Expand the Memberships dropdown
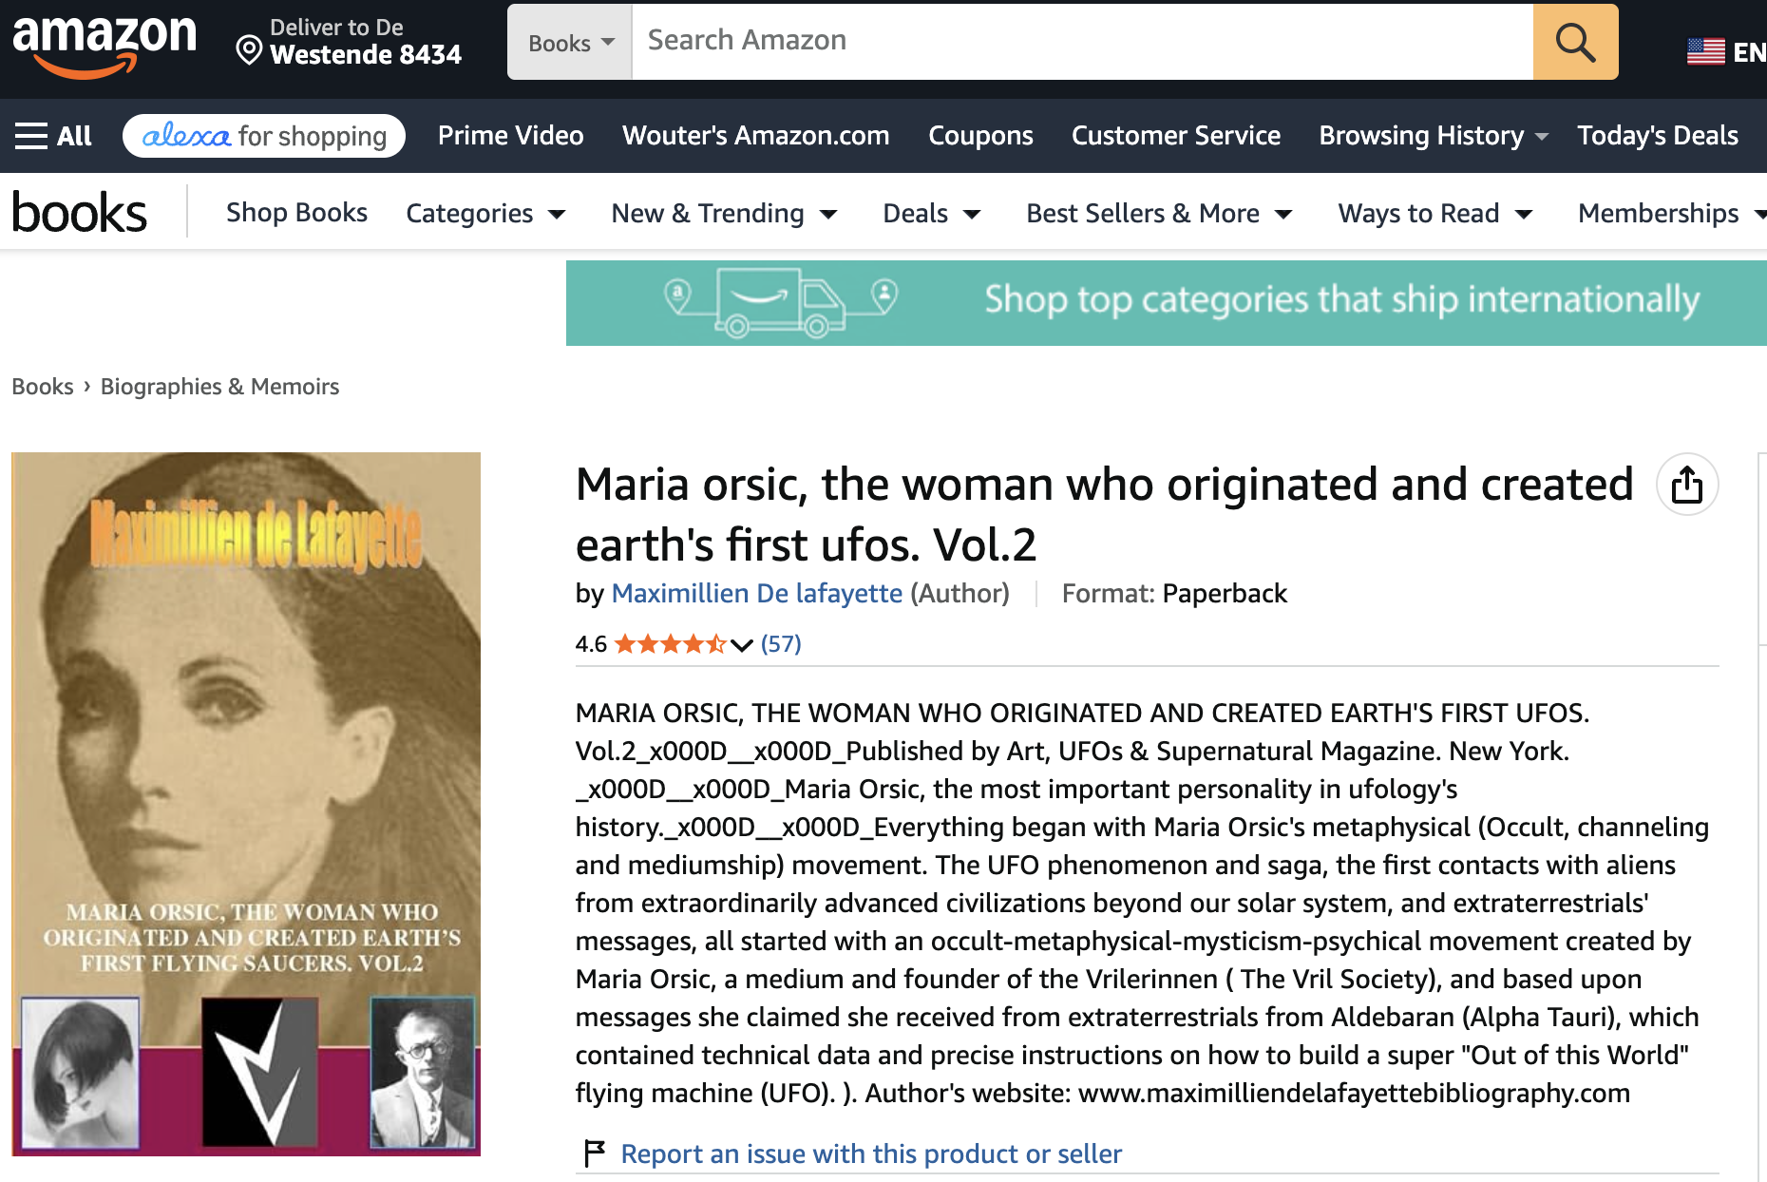Image resolution: width=1767 pixels, height=1182 pixels. pos(1671,213)
